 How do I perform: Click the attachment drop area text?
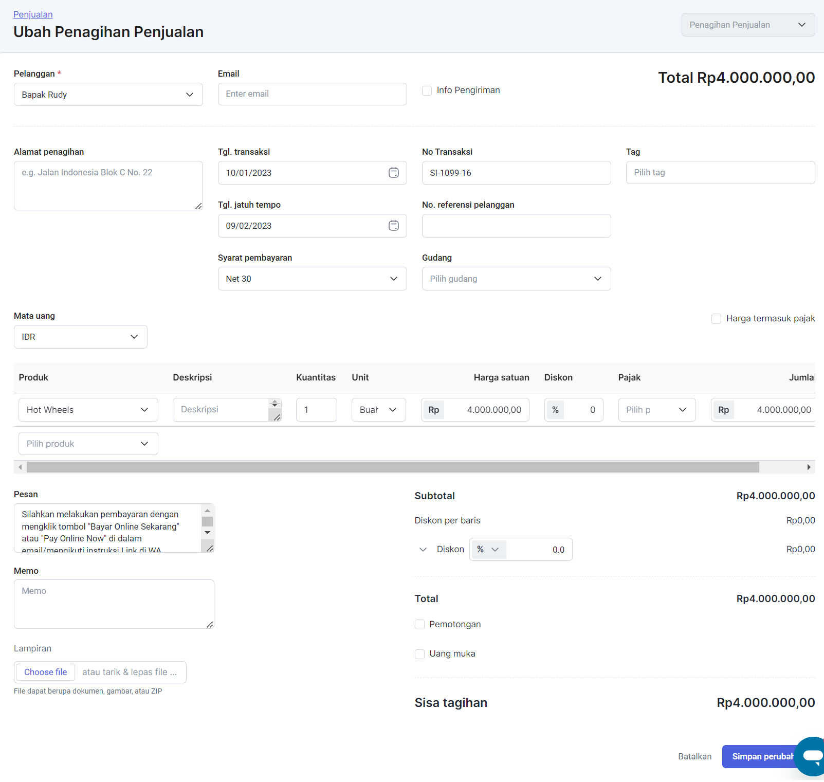click(130, 672)
